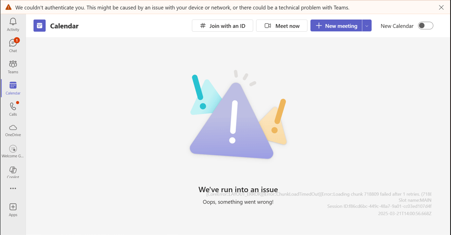The width and height of the screenshot is (451, 235).
Task: Open Chat with unread badge
Action: pos(13,46)
